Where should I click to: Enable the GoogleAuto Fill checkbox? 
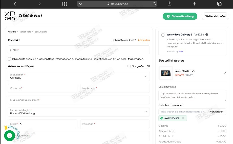[x=129, y=66]
